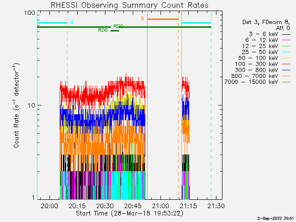
Task: Click the red 100 - 300 keV legend line
Action: pos(286,64)
